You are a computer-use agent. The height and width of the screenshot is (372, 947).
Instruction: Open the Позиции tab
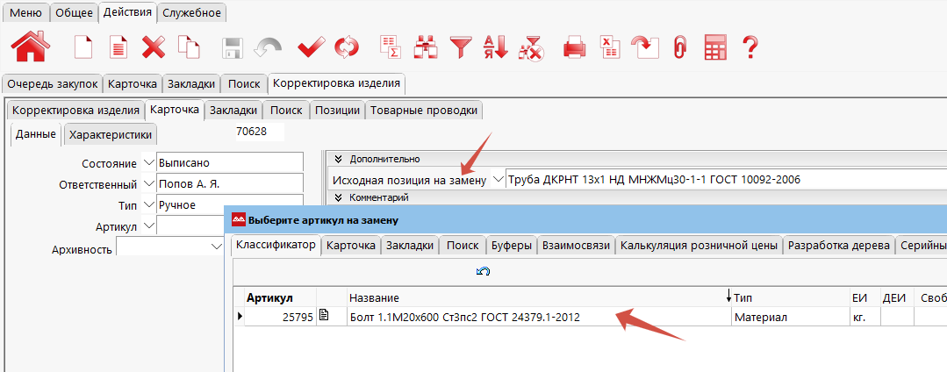tap(337, 111)
